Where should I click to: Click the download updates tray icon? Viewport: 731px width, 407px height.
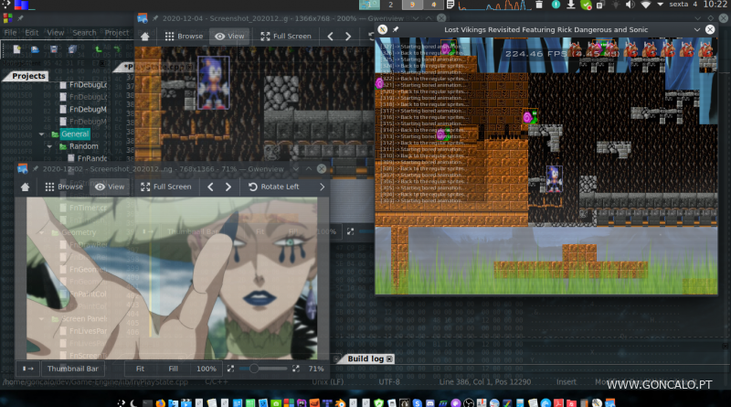(570, 5)
